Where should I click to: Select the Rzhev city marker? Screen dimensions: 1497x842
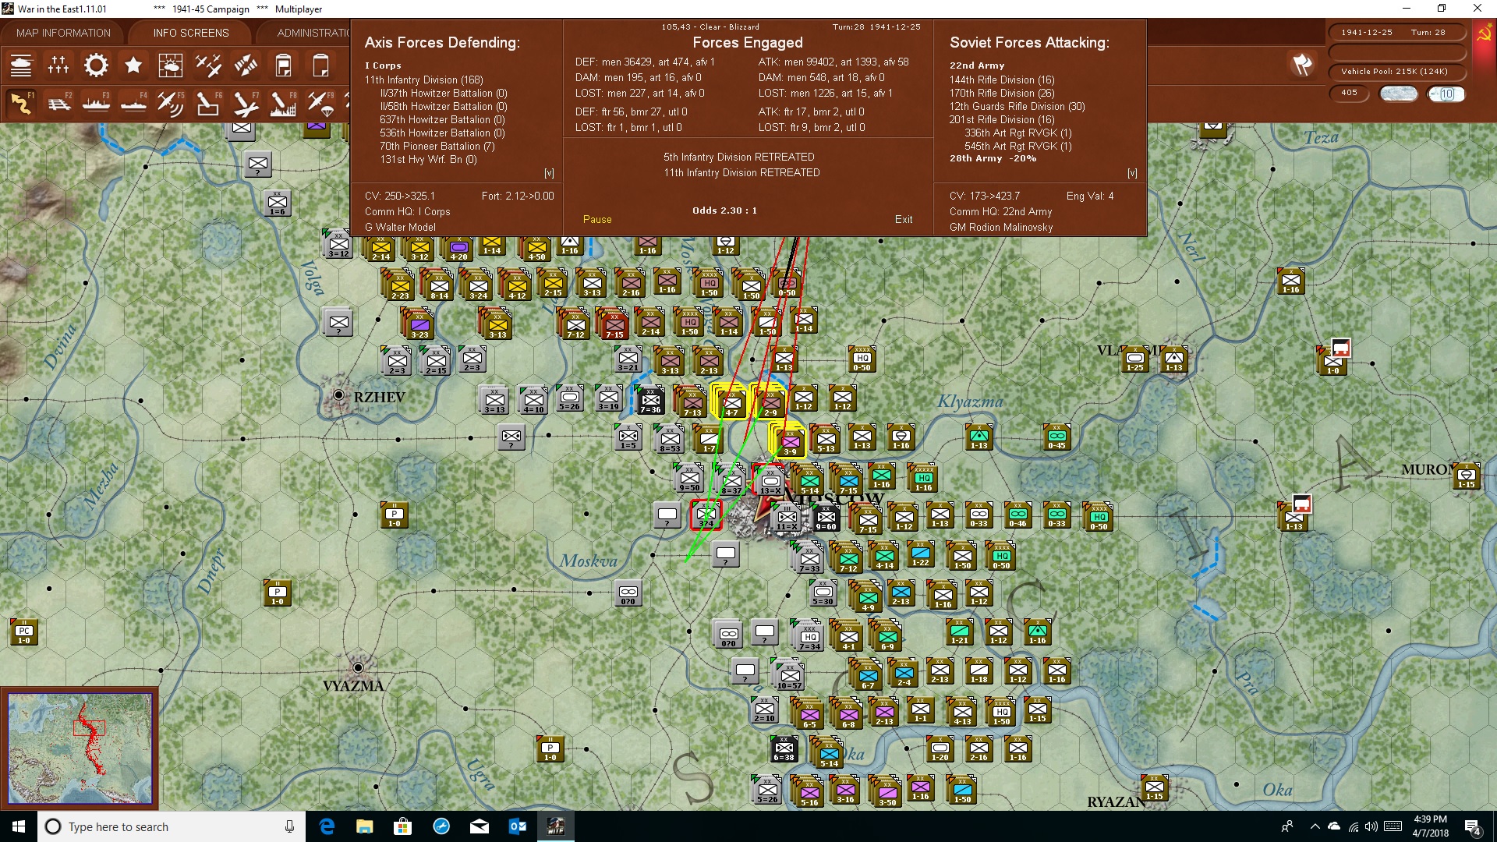click(338, 395)
